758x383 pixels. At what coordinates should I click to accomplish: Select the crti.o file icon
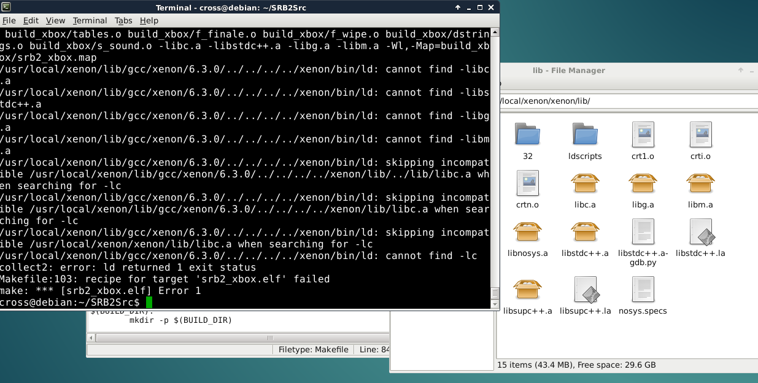[700, 134]
